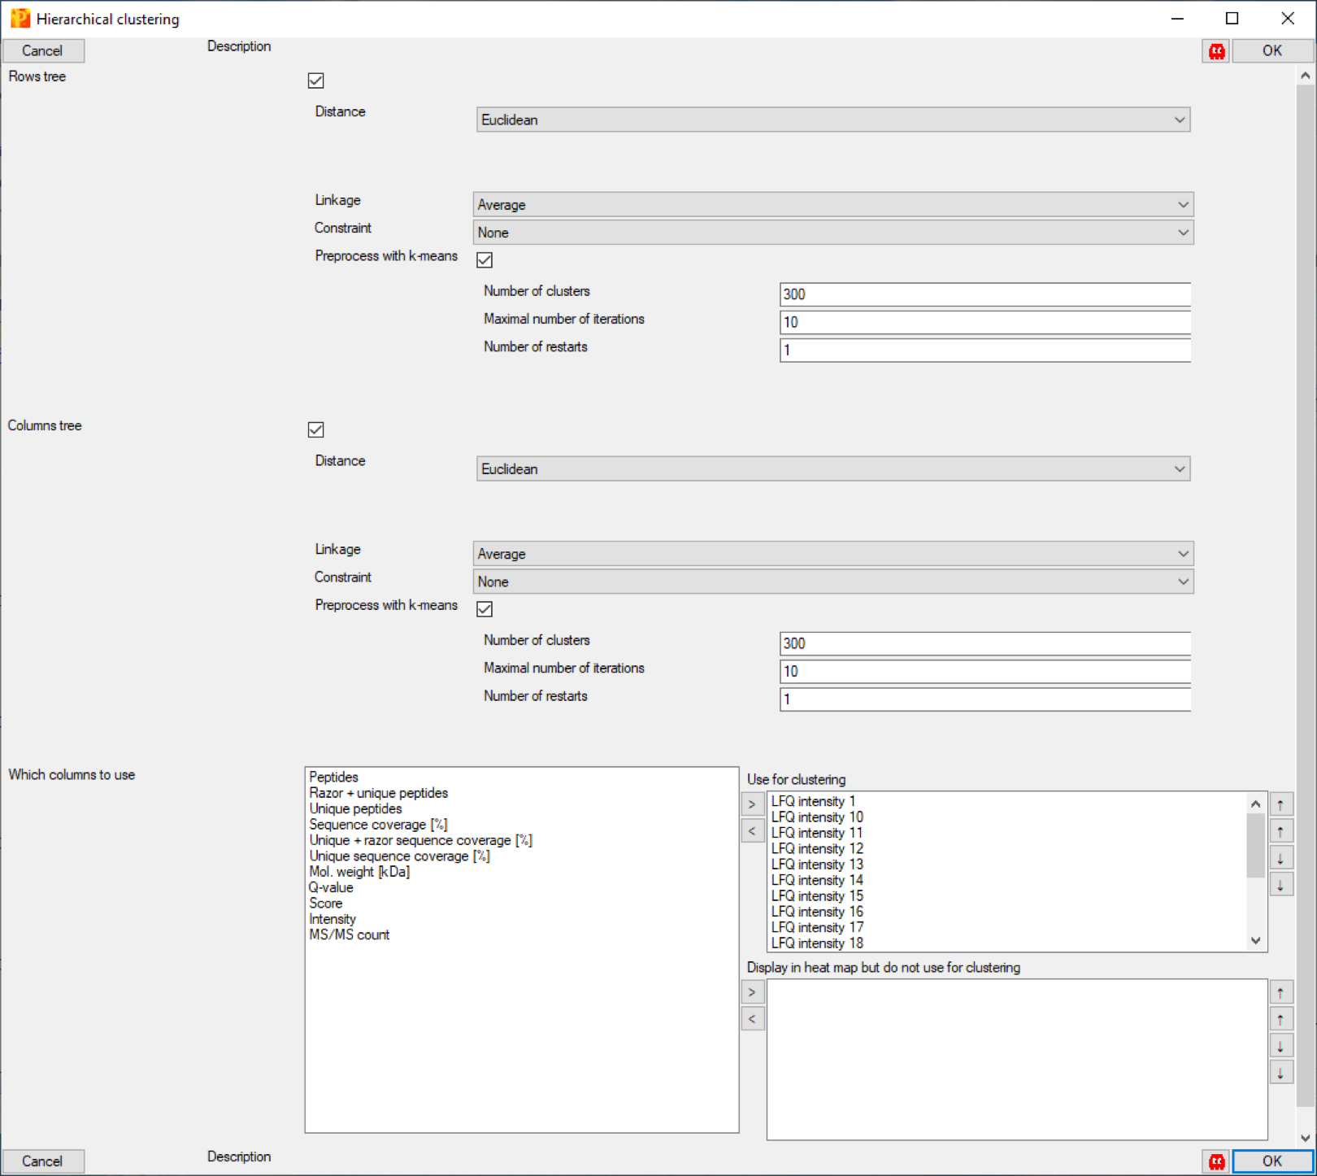Disable the Columns tree checkbox

(316, 429)
